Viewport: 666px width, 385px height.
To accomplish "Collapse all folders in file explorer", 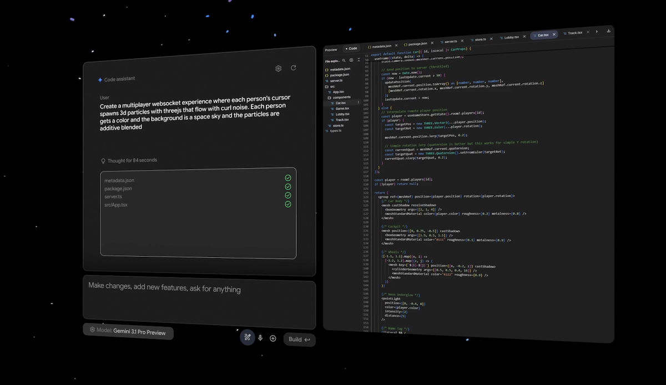I will click(358, 60).
